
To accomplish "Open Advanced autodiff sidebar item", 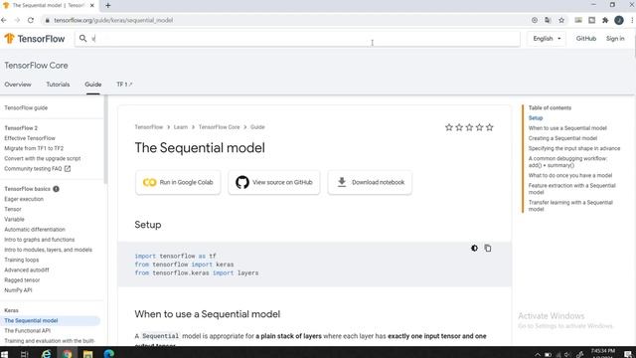I will pyautogui.click(x=27, y=269).
